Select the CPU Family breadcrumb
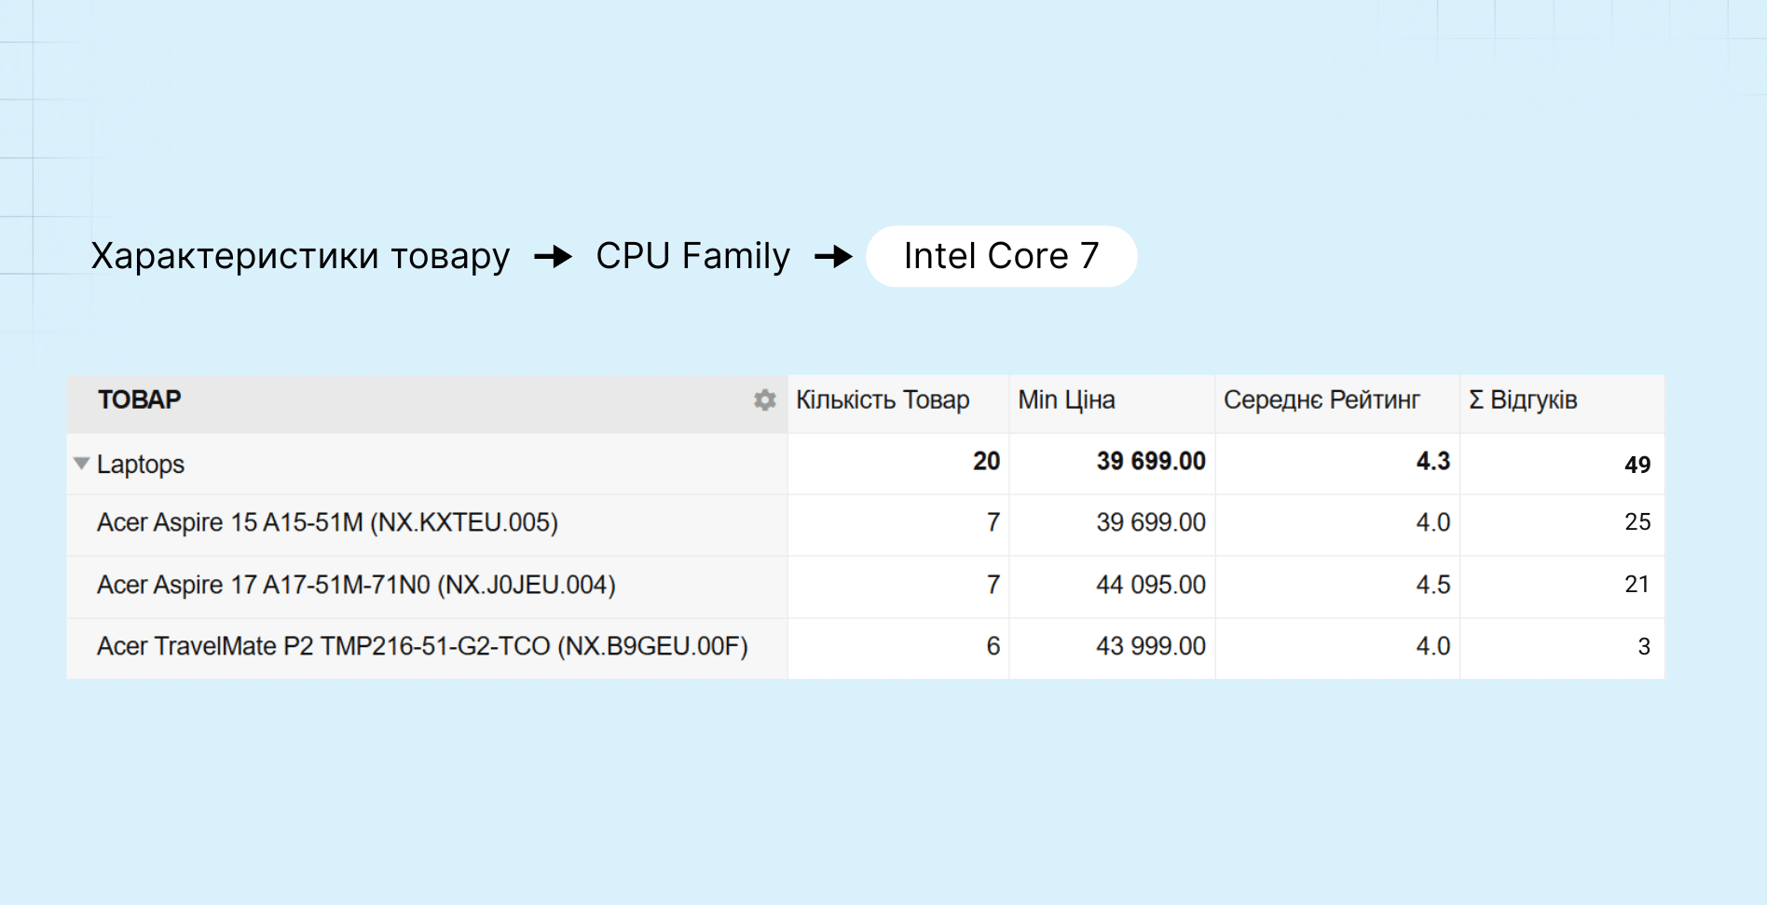Screen dimensions: 1767x905 tap(692, 257)
